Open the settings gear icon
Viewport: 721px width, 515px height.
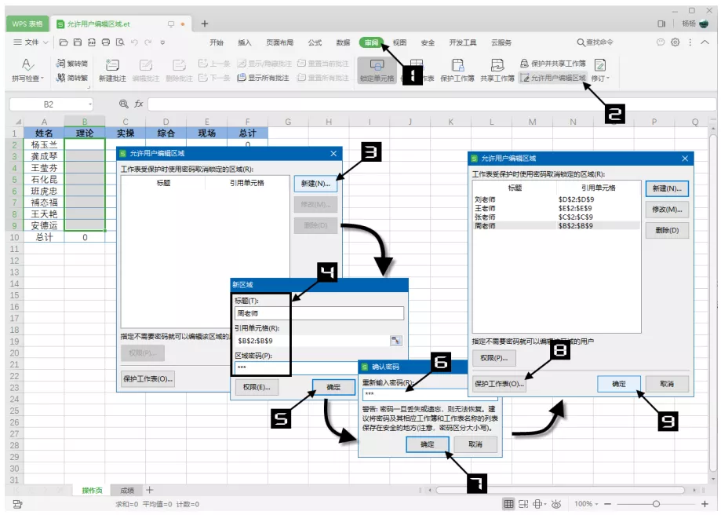(675, 42)
